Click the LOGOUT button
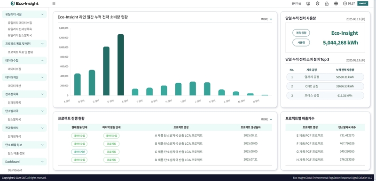 [x=362, y=4]
